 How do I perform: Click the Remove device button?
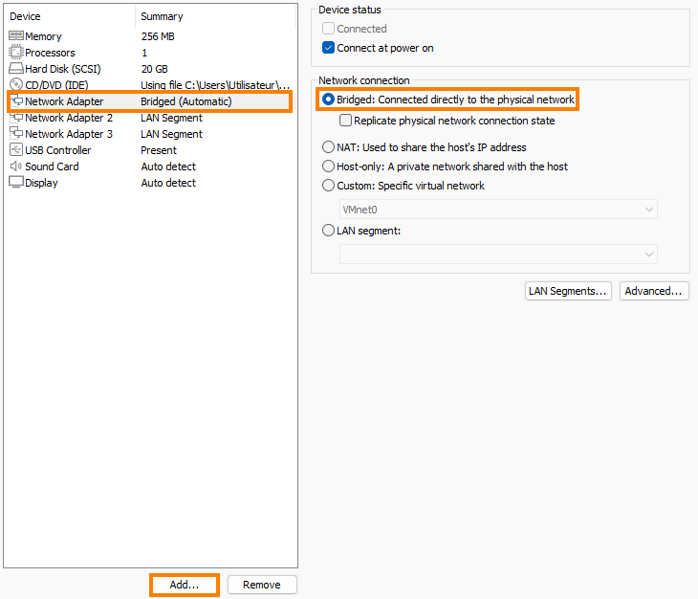pos(262,585)
